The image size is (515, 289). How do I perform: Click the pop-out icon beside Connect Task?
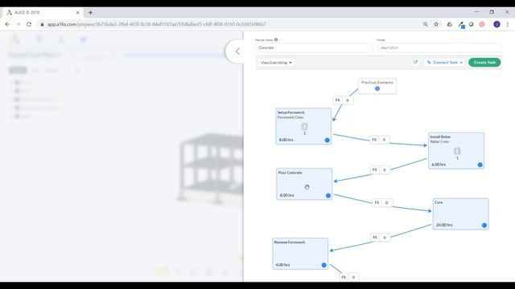point(415,63)
